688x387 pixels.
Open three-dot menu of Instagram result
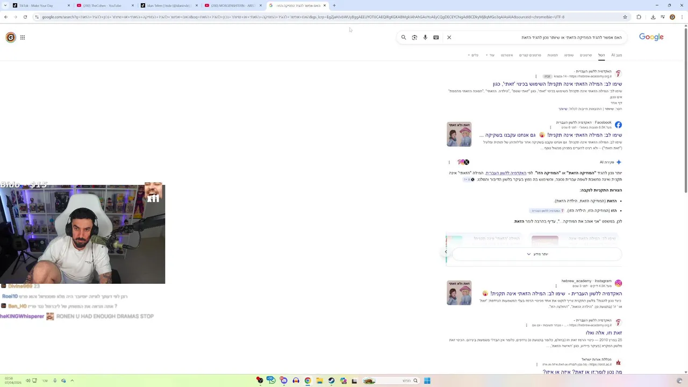[556, 286]
